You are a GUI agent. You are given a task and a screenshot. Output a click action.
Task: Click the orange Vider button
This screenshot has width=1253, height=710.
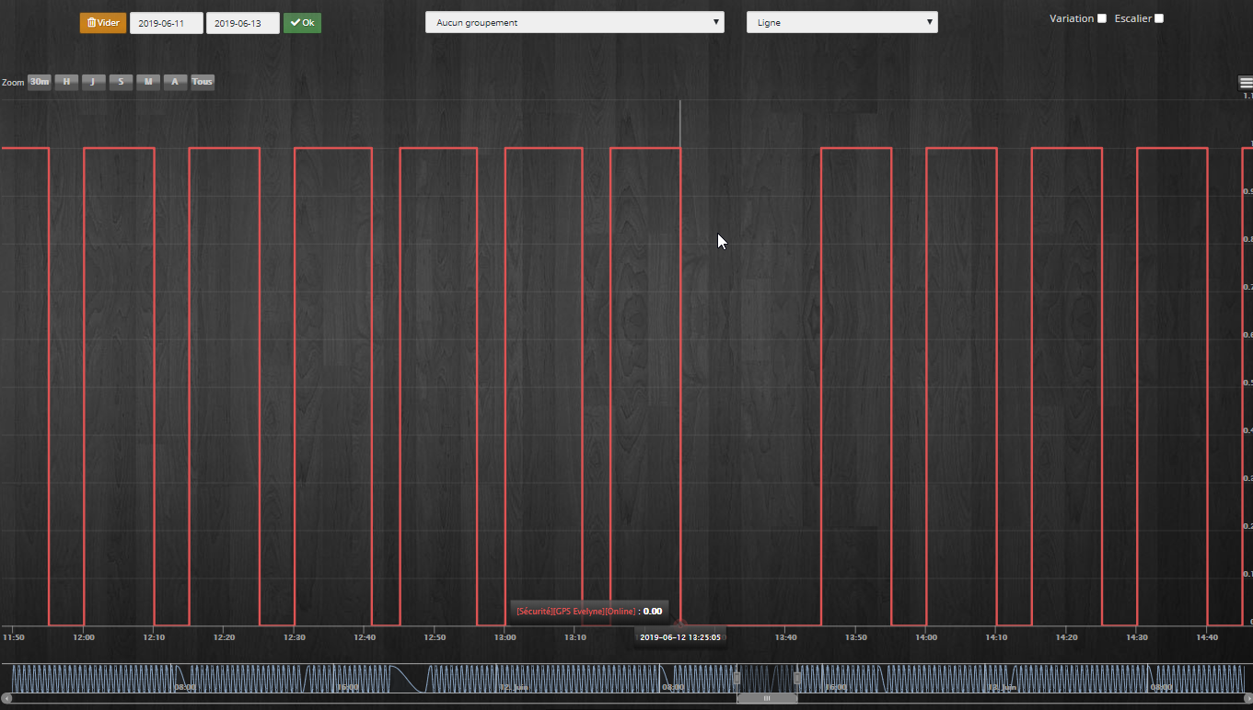click(103, 23)
